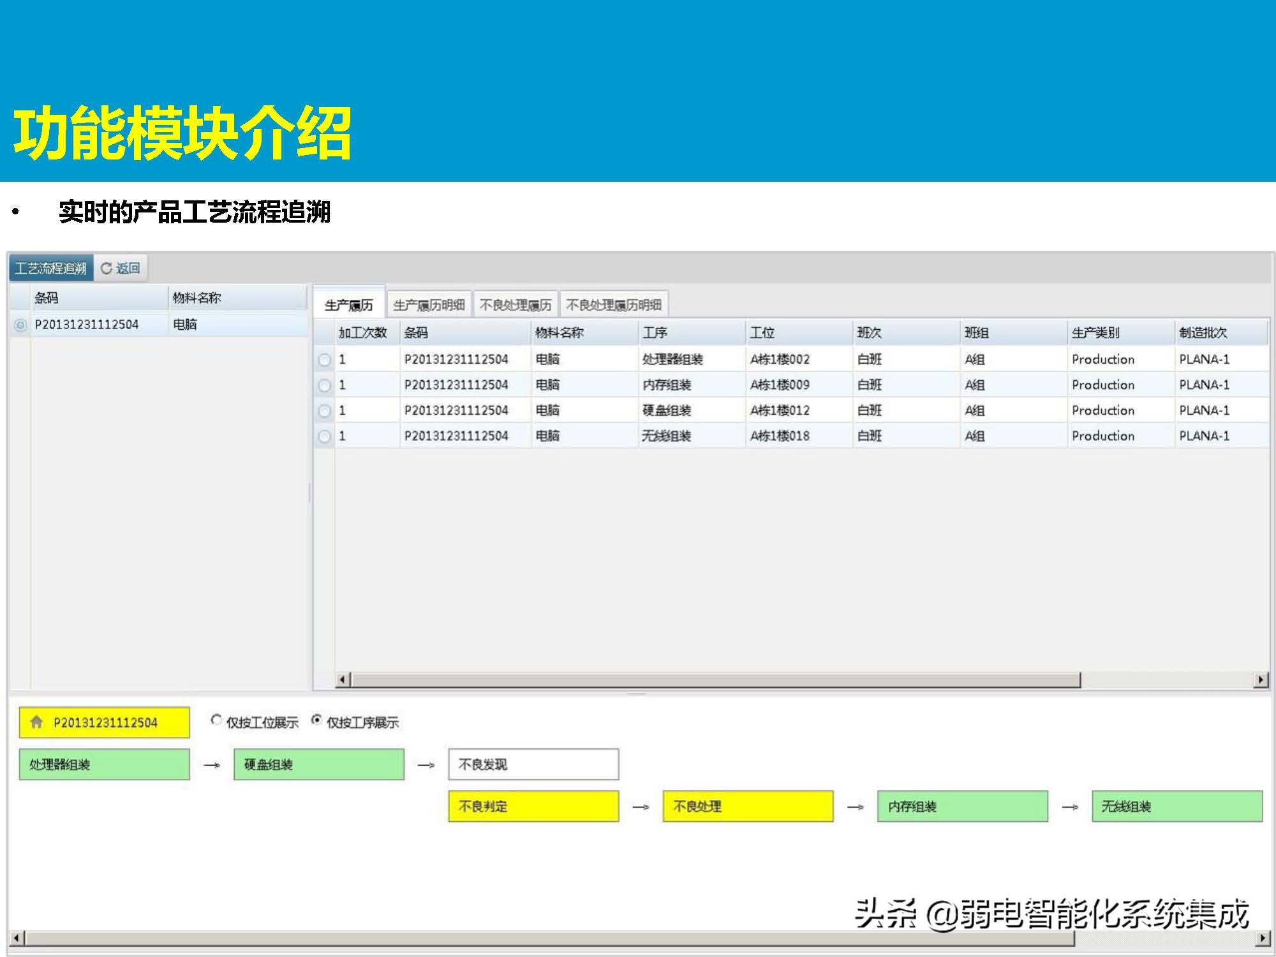Image resolution: width=1276 pixels, height=957 pixels.
Task: Click the table's 条码 column header
Action: tap(465, 333)
